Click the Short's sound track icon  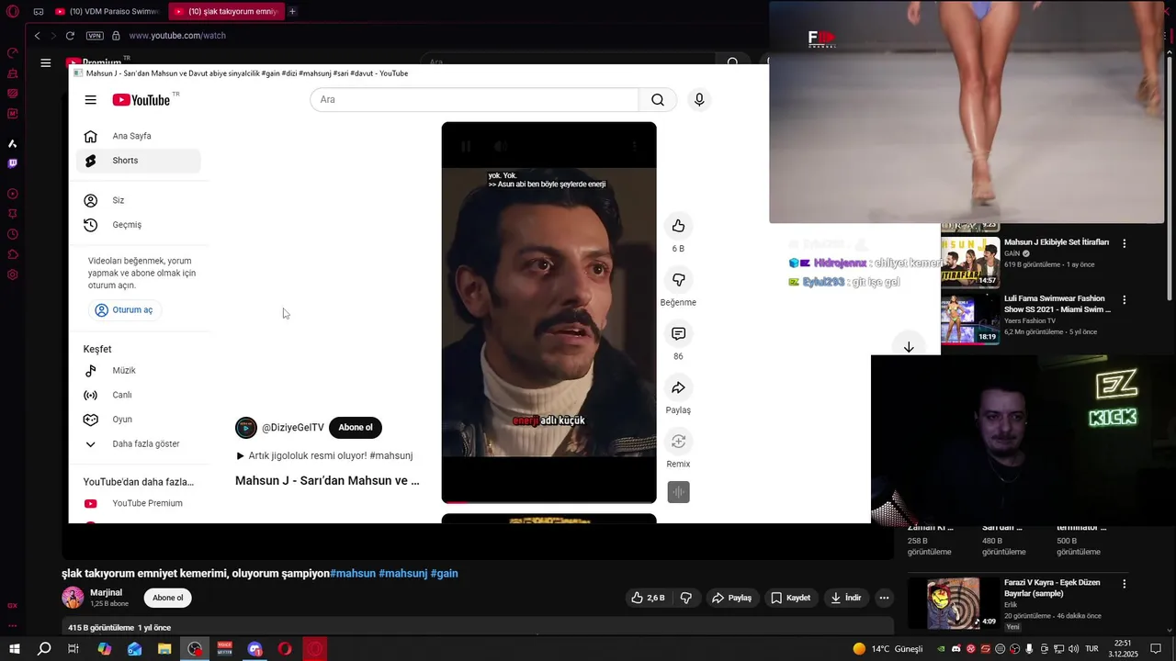(678, 492)
